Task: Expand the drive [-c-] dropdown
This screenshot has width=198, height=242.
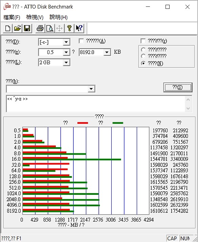Action: (x=66, y=42)
